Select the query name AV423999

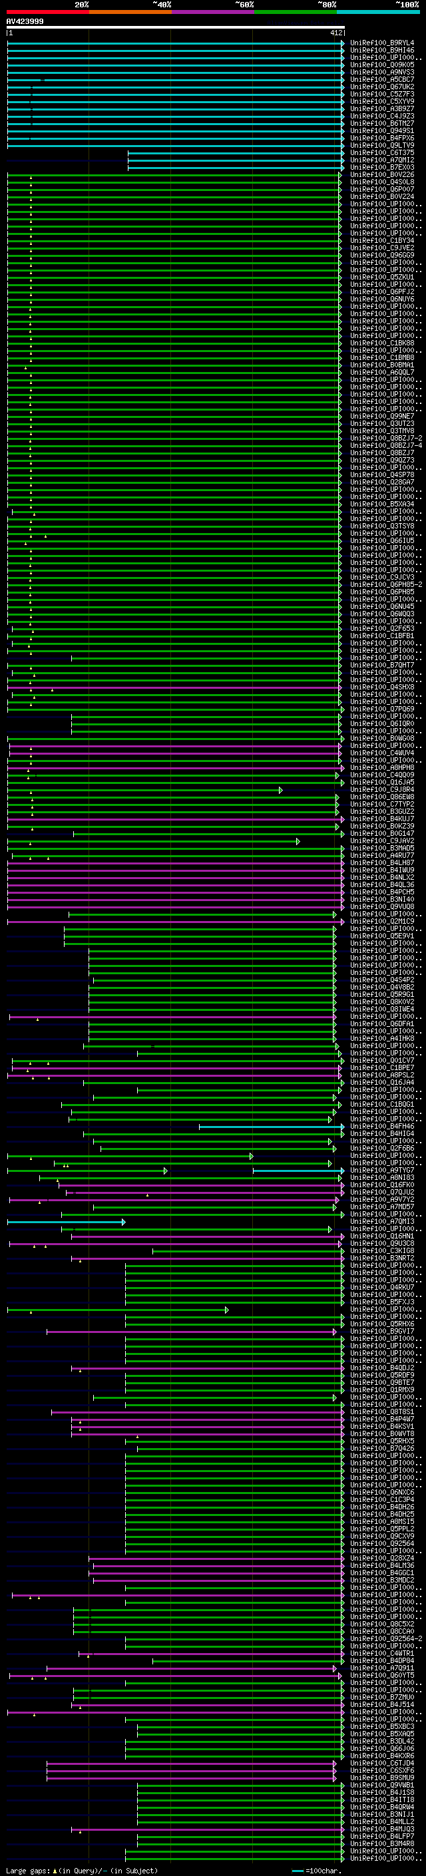point(25,22)
